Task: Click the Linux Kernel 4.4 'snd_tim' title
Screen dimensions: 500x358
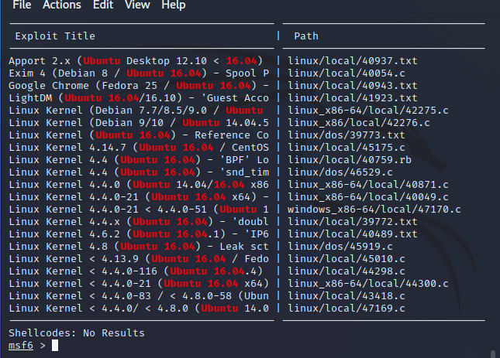Action: coord(139,172)
